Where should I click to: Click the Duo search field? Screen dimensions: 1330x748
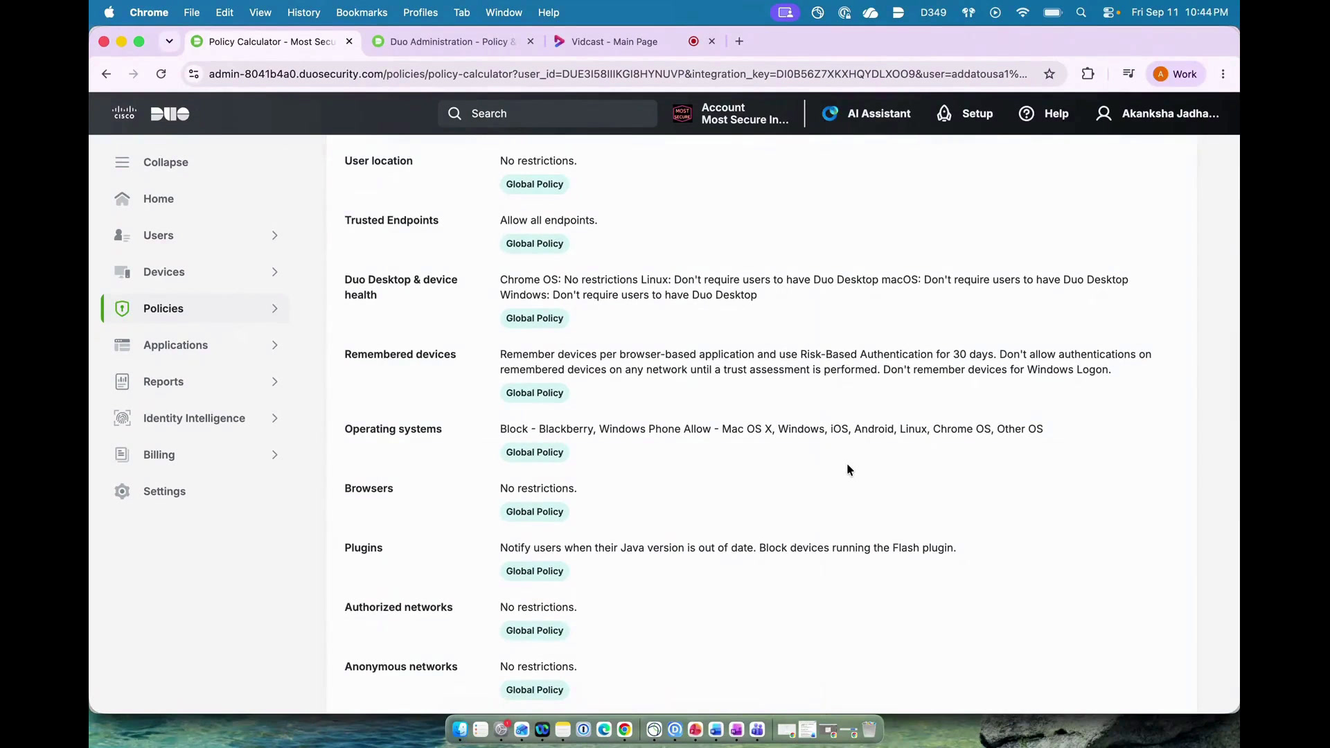547,114
